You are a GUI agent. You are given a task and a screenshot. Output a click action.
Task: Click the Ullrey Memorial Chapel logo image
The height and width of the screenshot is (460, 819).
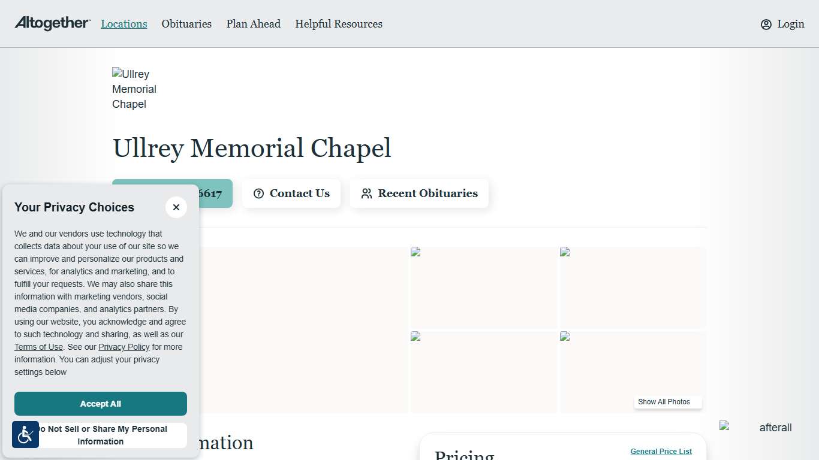click(134, 89)
